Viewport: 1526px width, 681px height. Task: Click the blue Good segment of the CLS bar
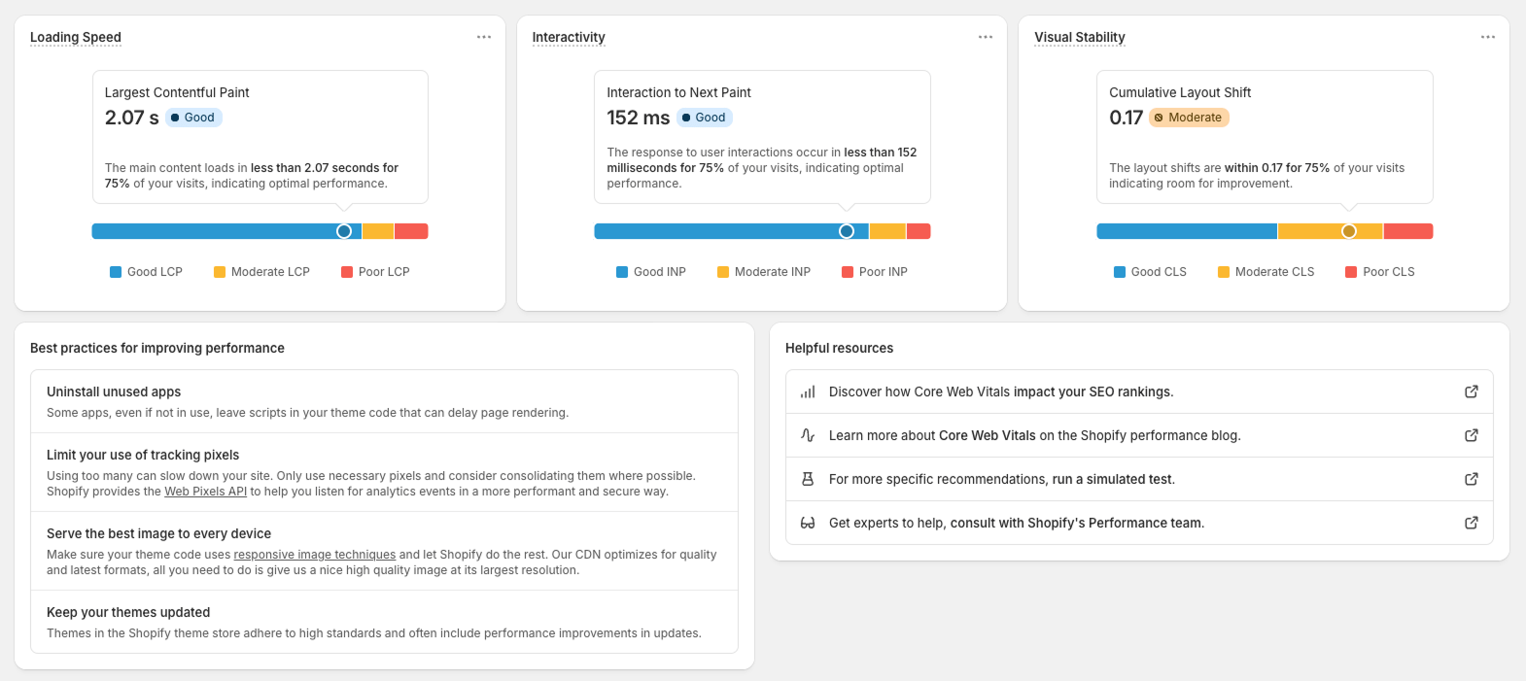pyautogui.click(x=1187, y=231)
